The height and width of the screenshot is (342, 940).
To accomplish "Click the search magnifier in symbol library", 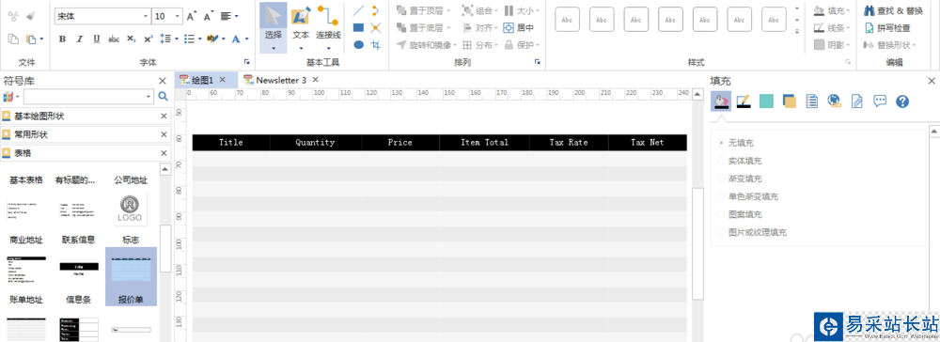I will pyautogui.click(x=163, y=96).
